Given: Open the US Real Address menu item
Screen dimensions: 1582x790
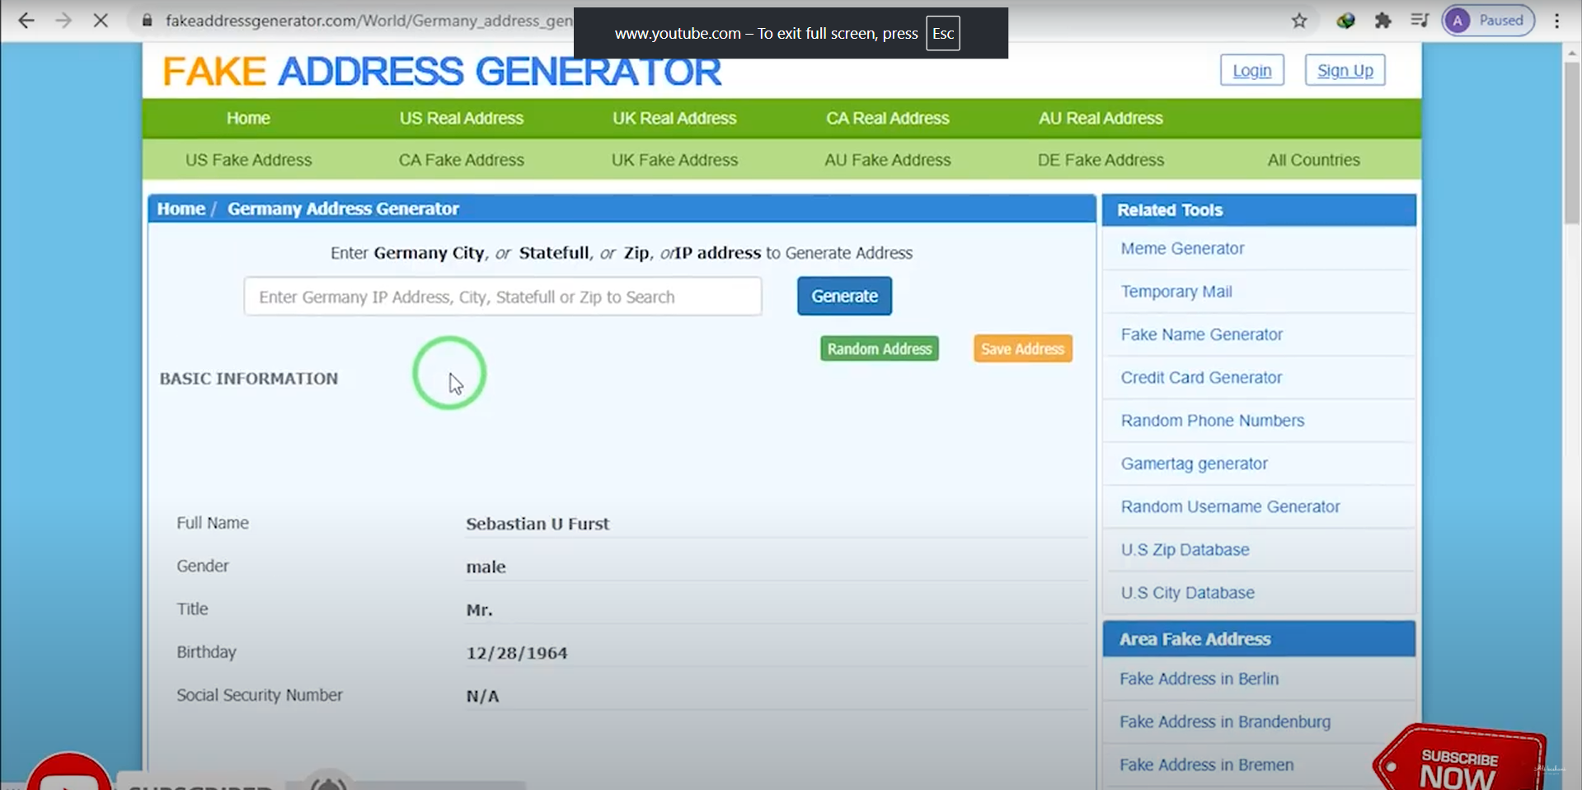Looking at the screenshot, I should 461,118.
